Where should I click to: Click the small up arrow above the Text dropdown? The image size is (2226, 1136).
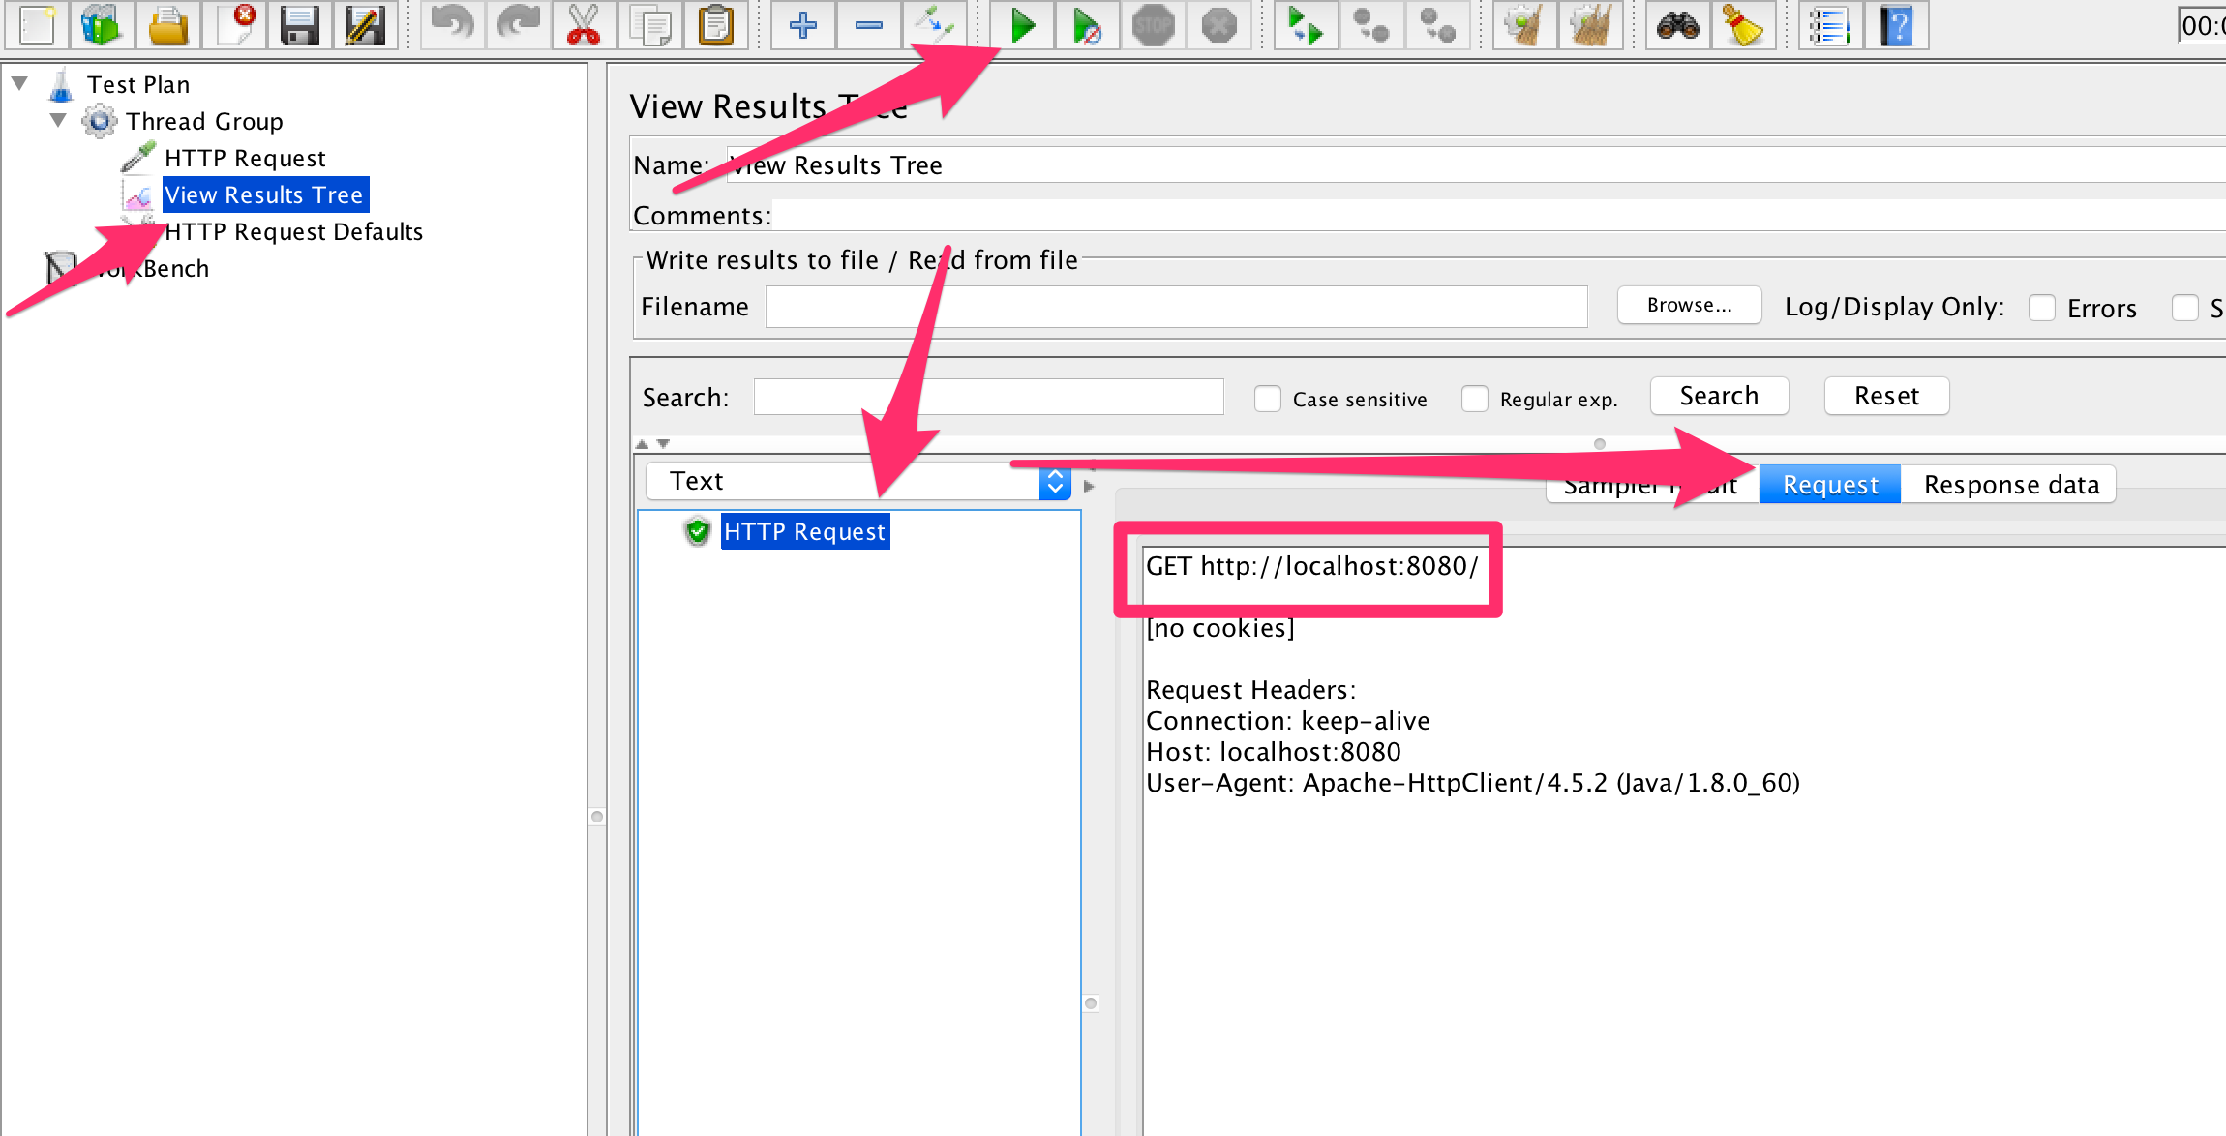642,444
